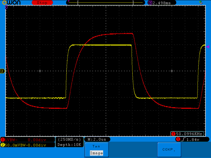Screen dimensions: 211x158
Task: Select the M:2.0us timebase readout
Action: click(97, 140)
